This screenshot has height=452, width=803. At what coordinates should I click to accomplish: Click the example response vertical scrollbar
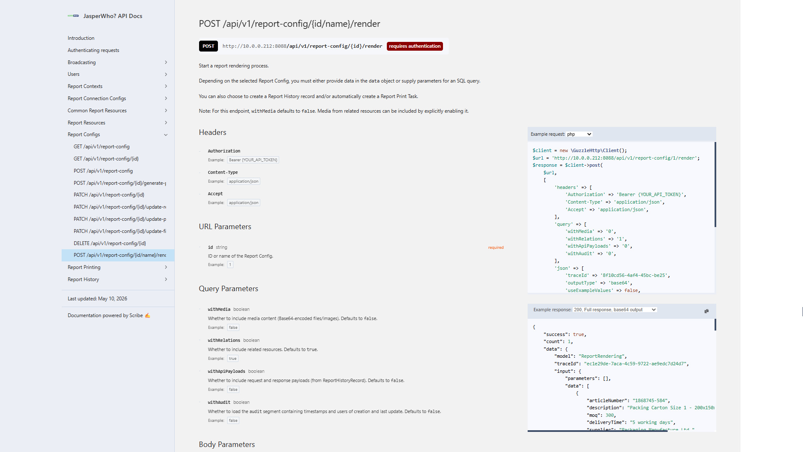point(715,325)
